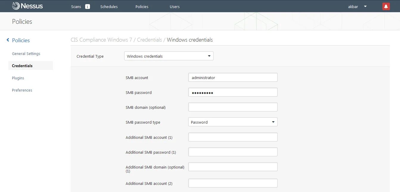Focus Additional SMB account (1) field
The image size is (400, 192).
coord(233,137)
